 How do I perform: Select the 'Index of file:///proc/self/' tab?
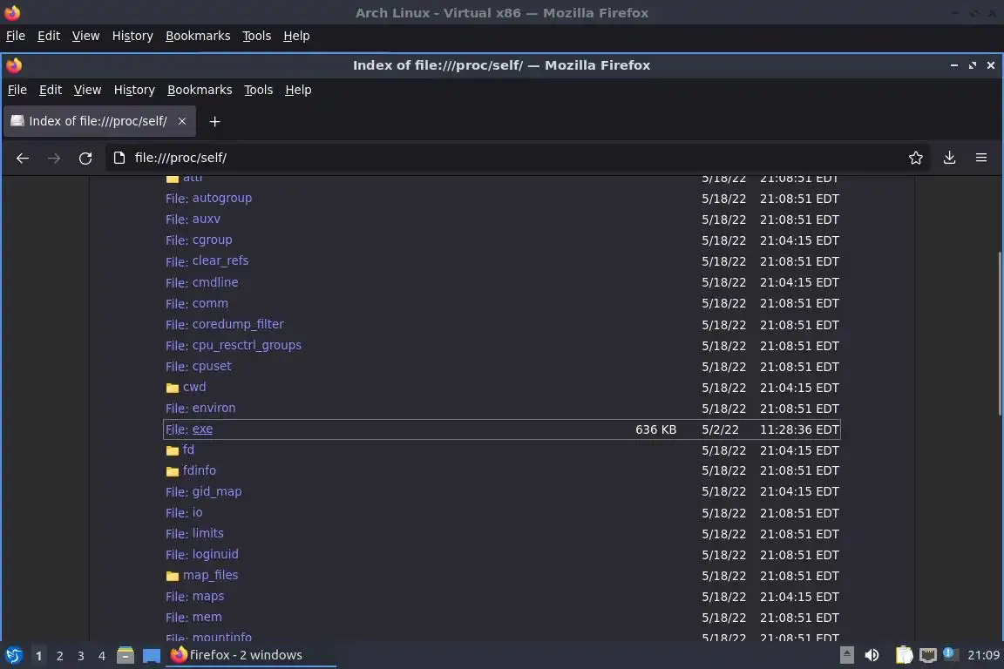99,122
